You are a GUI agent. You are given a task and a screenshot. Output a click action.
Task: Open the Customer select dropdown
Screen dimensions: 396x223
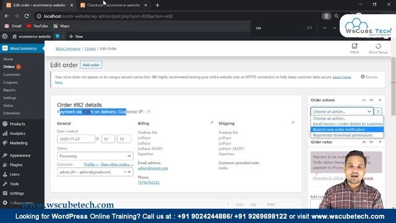(x=95, y=172)
